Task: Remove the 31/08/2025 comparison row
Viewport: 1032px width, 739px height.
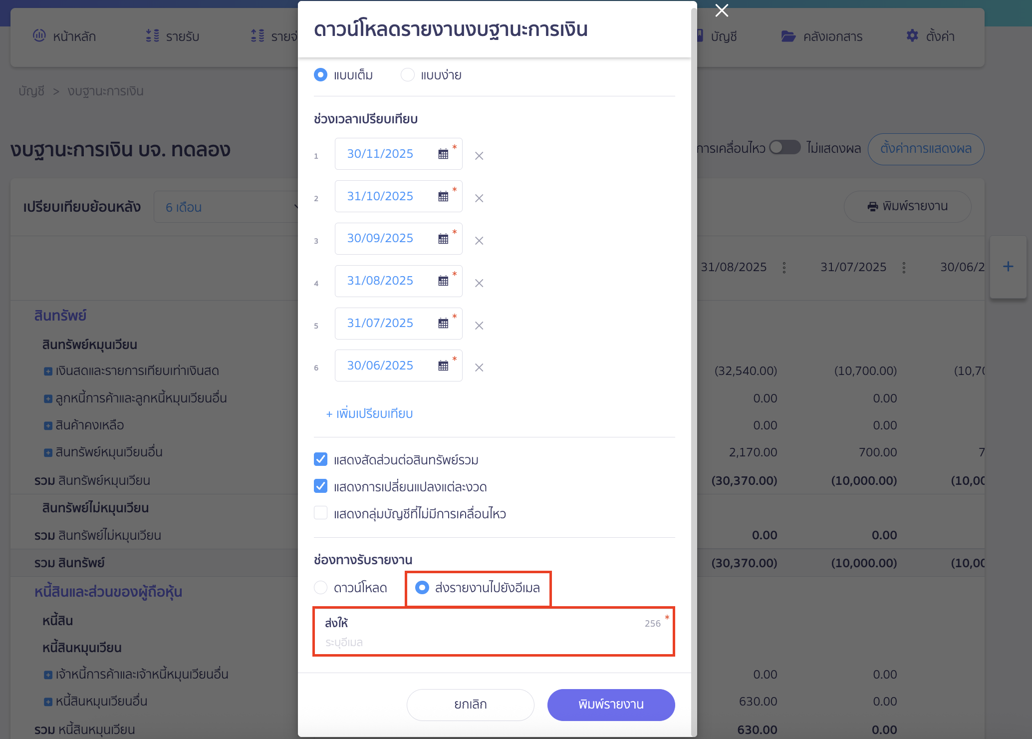Action: coord(479,283)
